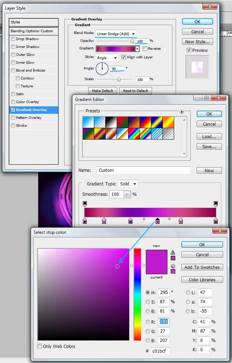This screenshot has width=232, height=363.
Task: Select the selected magenta color stop marker
Action: pos(157,221)
